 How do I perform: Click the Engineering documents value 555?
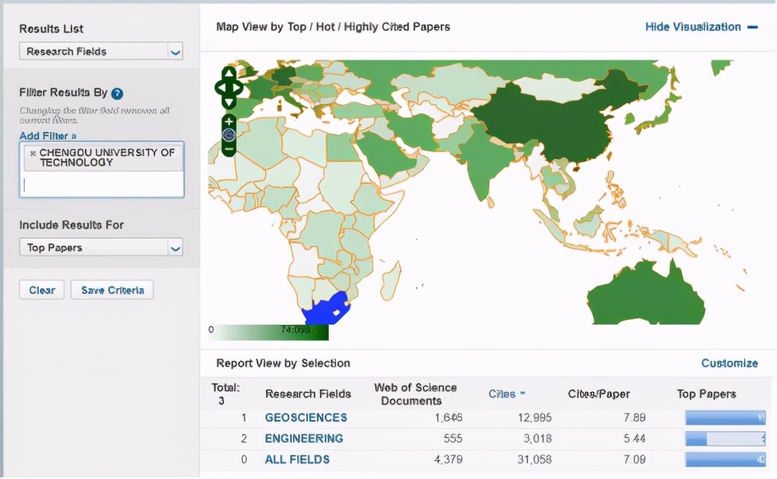tap(453, 439)
